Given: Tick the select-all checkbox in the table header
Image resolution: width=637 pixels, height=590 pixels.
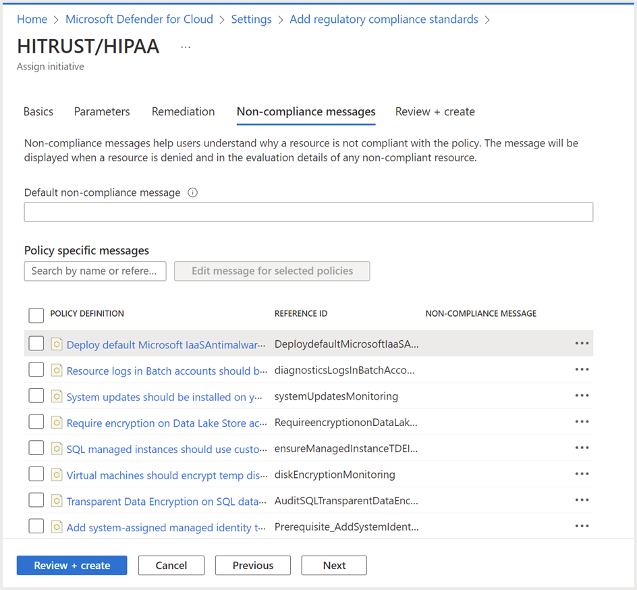Looking at the screenshot, I should (x=36, y=315).
